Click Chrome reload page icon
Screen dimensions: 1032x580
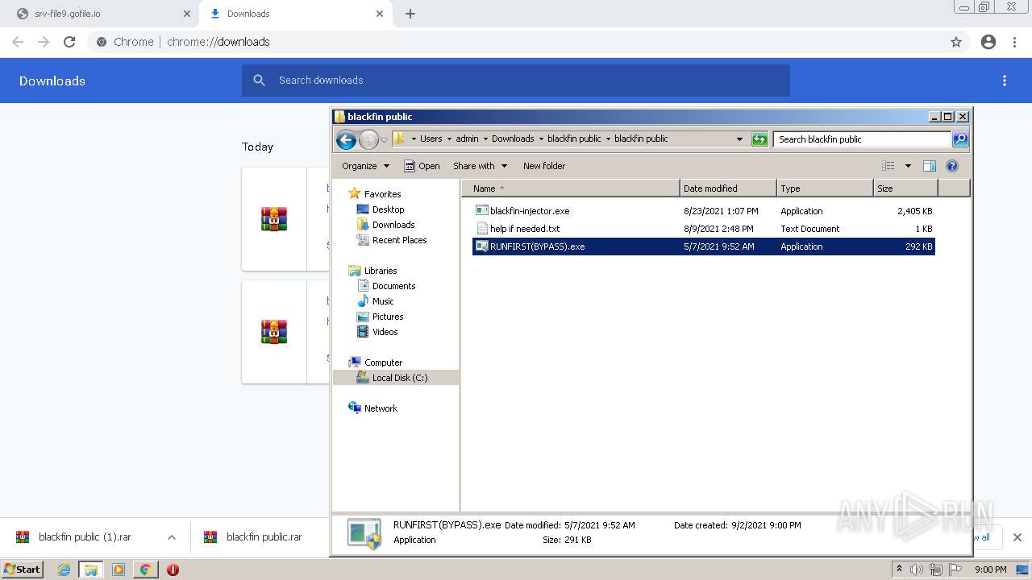click(69, 42)
